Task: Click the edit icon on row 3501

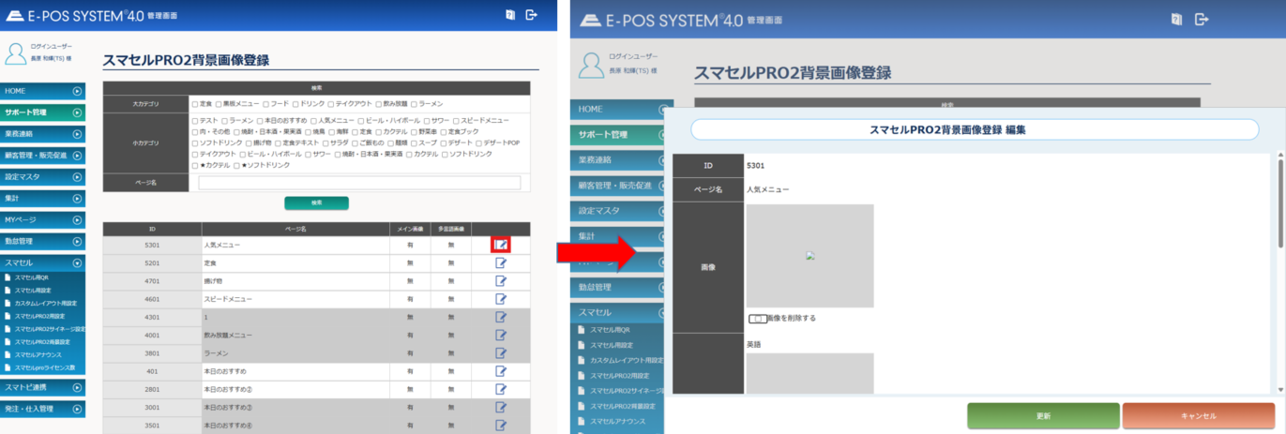Action: tap(501, 425)
